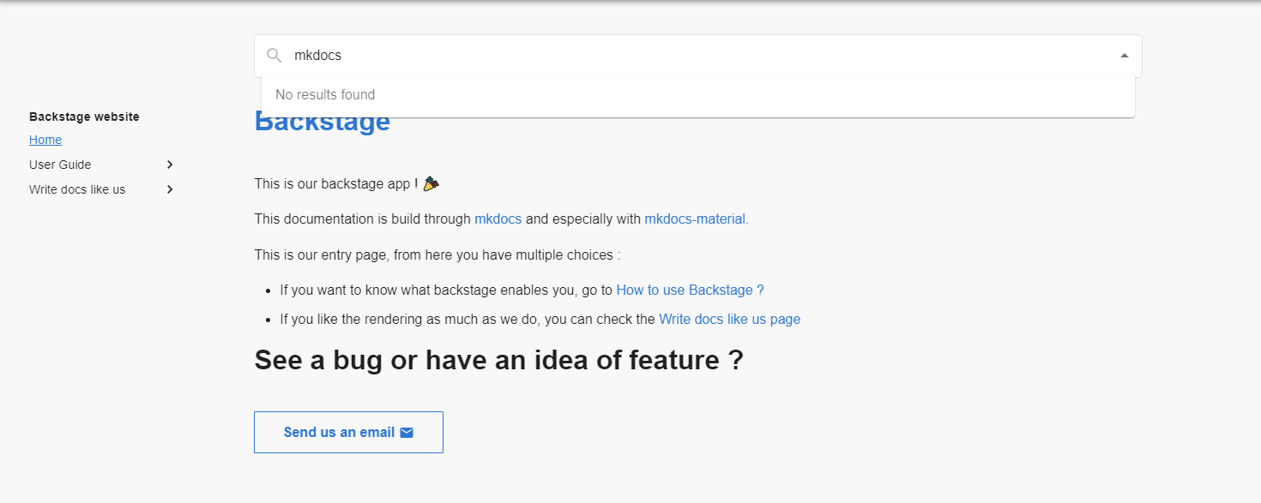Click the party popper emoji next to backstage app
The image size is (1261, 503).
coord(431,183)
